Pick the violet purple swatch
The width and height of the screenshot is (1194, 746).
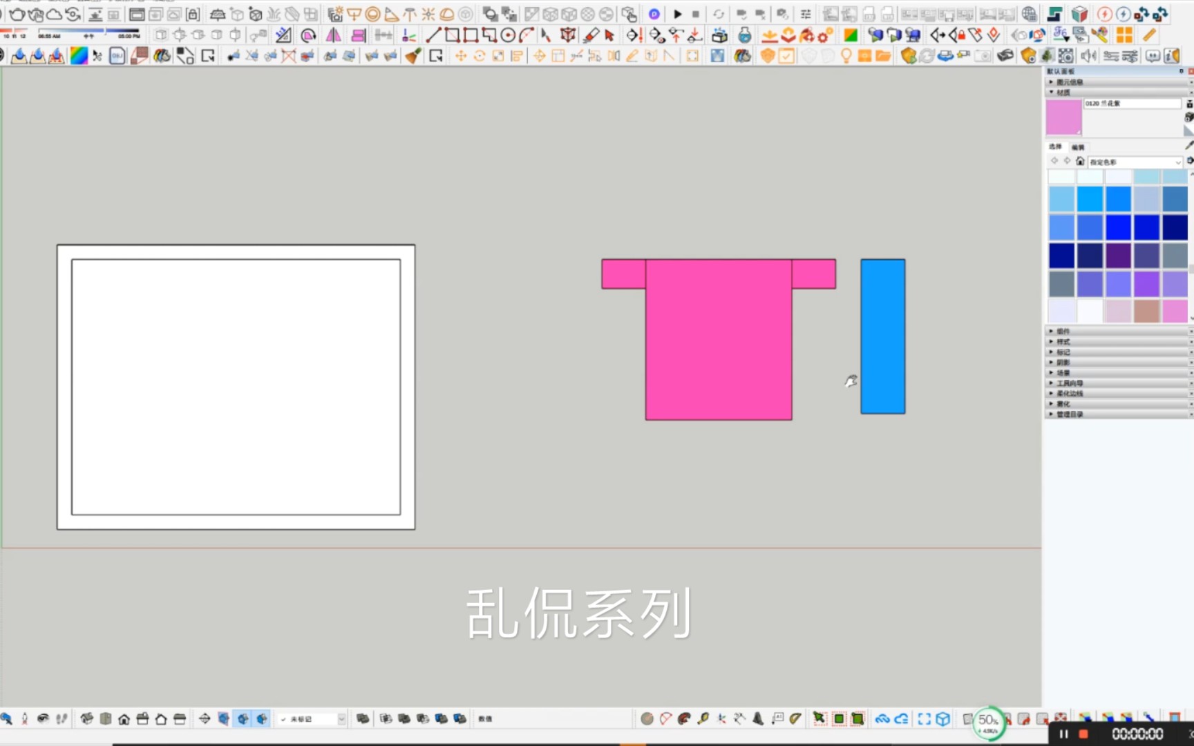(x=1146, y=284)
